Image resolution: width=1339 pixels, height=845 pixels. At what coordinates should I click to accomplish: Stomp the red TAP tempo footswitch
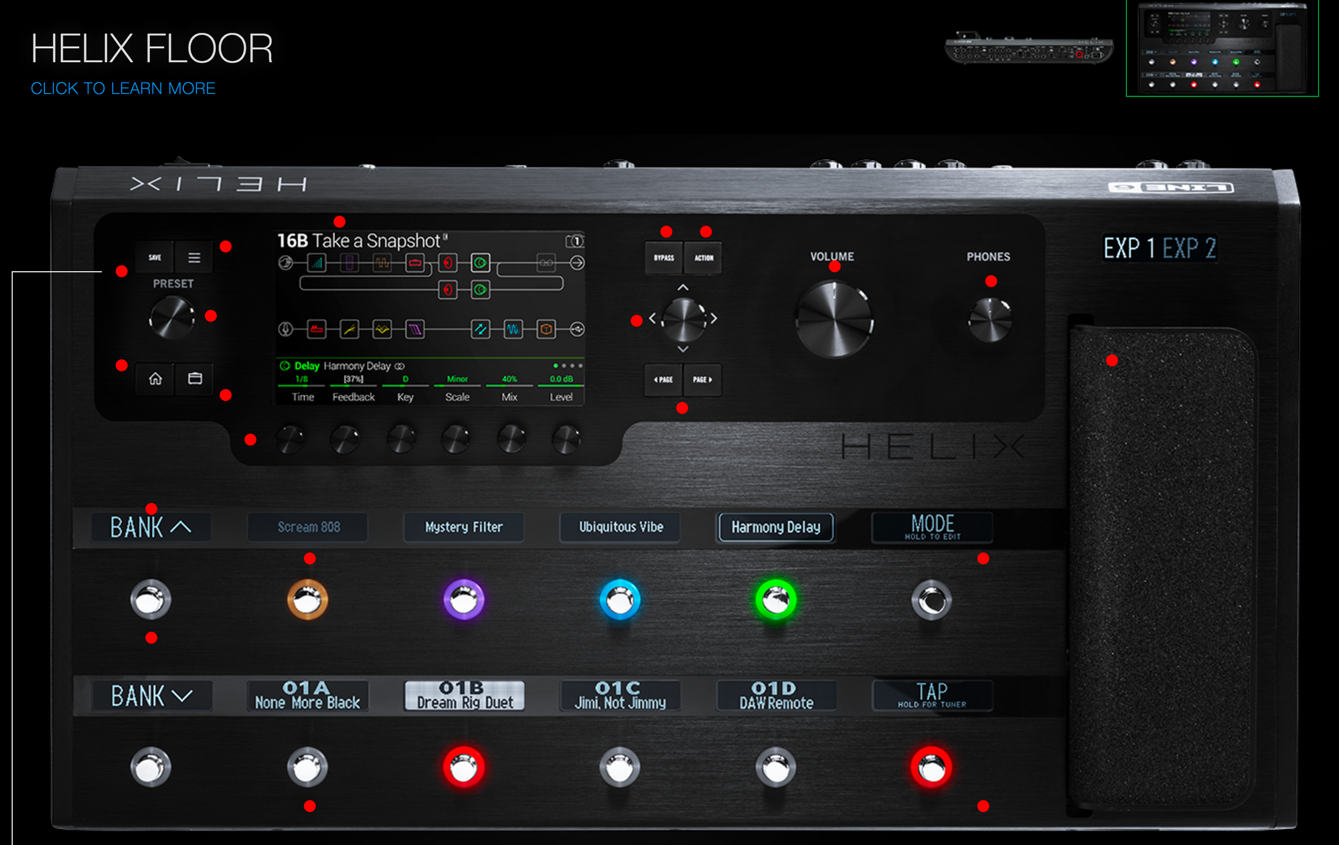(x=931, y=768)
